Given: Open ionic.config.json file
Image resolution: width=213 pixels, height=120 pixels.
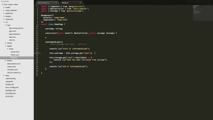Looking at the screenshot, I should pos(12,87).
